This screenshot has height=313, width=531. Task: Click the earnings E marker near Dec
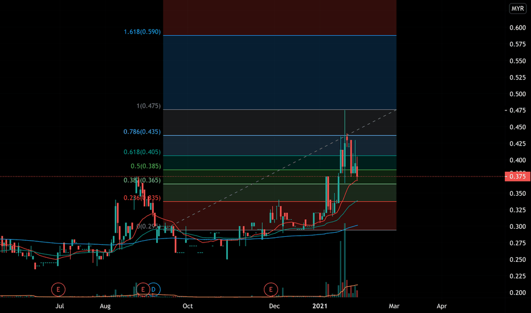coord(271,290)
